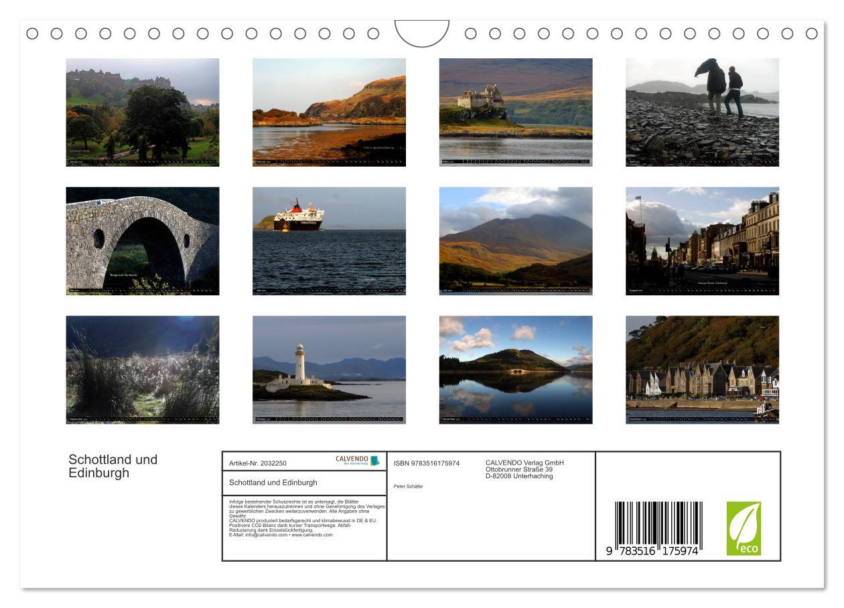This screenshot has width=844, height=608.
Task: Click the half-circle hanger cutout at top center
Action: 421,31
